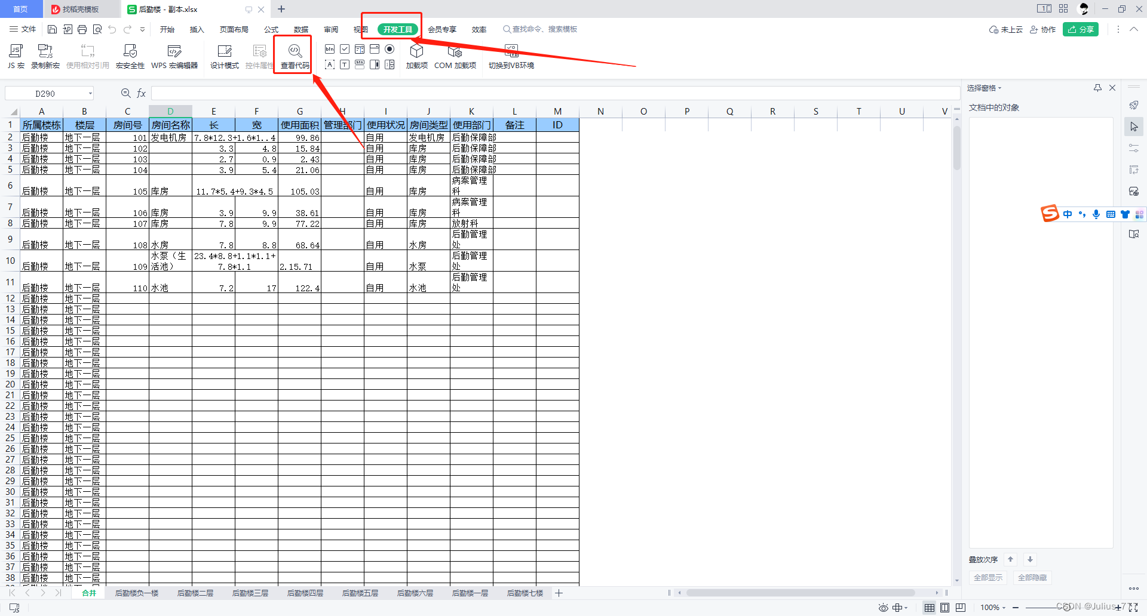This screenshot has height=616, width=1147.
Task: Insert a checkbox form control
Action: tap(345, 49)
